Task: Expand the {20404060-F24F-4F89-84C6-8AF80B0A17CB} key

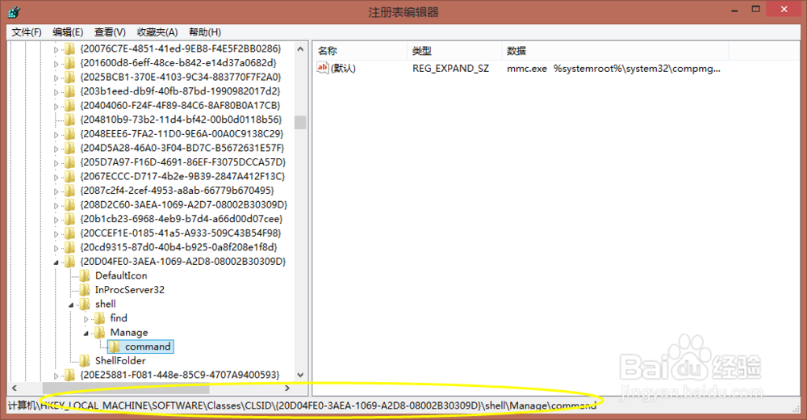Action: coord(56,106)
